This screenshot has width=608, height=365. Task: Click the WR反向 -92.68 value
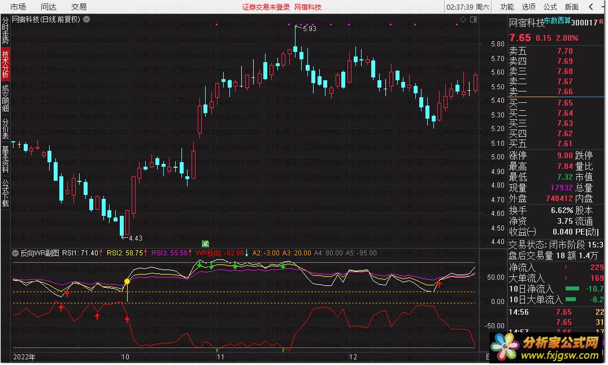[x=220, y=253]
